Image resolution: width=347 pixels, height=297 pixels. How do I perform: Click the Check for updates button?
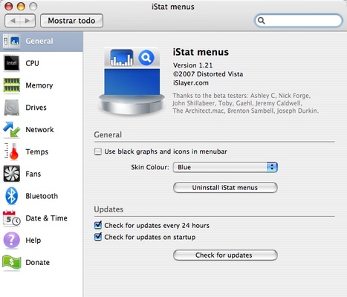click(x=225, y=255)
